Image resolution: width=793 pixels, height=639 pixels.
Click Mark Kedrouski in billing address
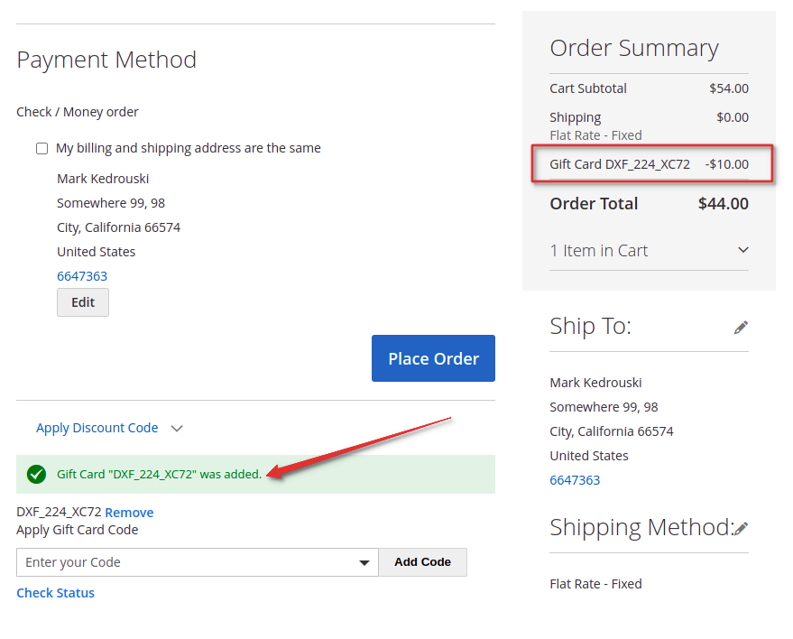point(103,179)
